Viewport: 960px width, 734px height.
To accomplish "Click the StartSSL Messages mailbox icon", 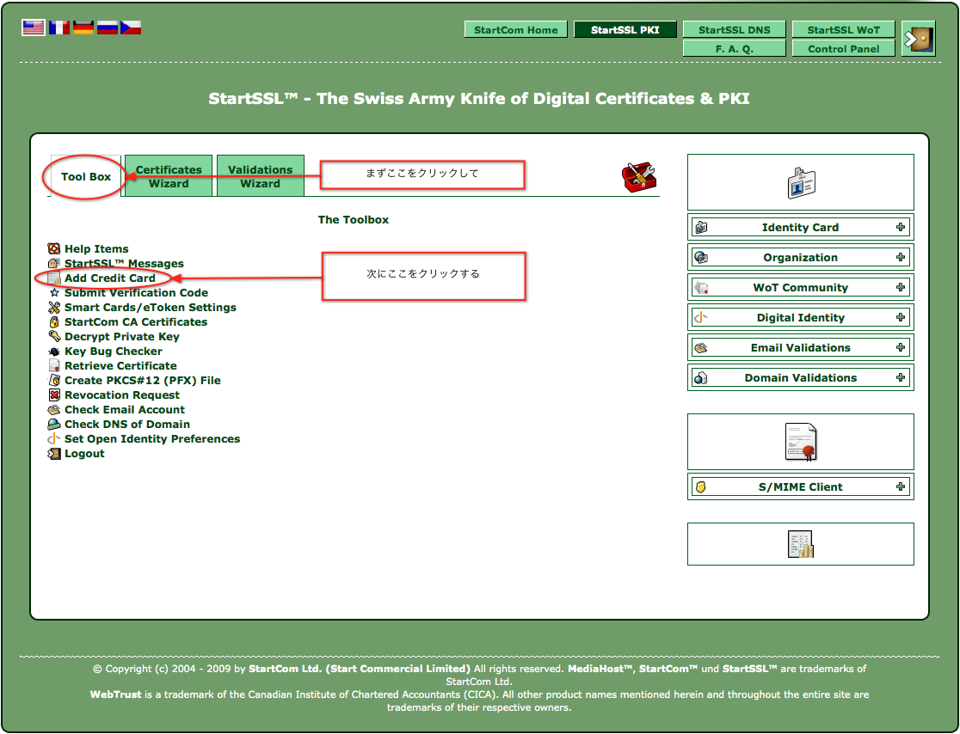I will [x=54, y=263].
